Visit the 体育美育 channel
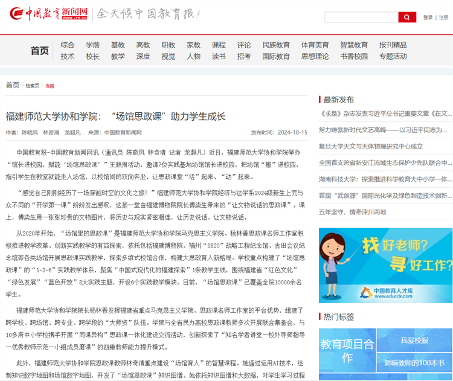Image resolution: width=453 pixels, height=381 pixels. tap(315, 45)
